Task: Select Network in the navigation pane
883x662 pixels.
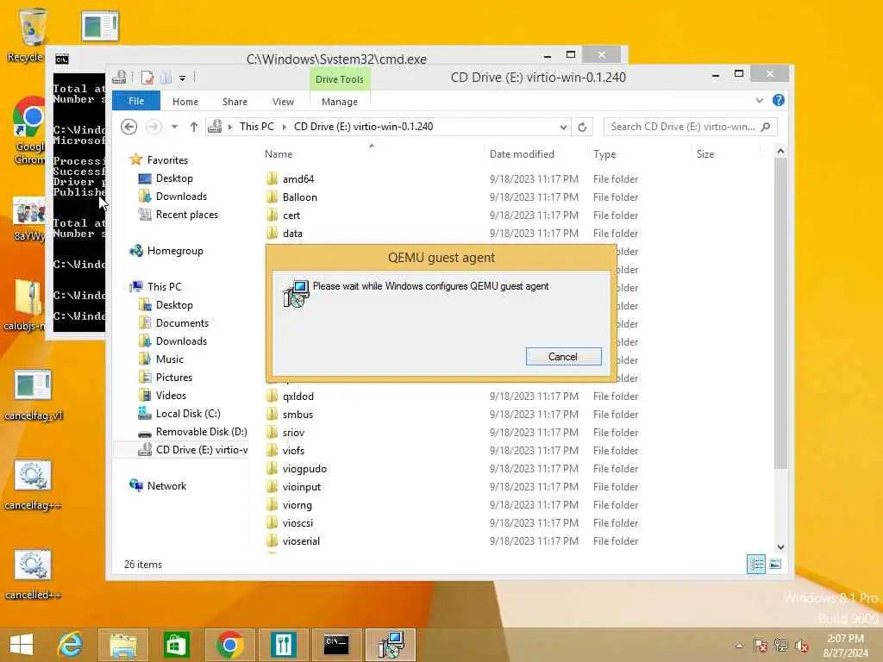Action: [166, 486]
